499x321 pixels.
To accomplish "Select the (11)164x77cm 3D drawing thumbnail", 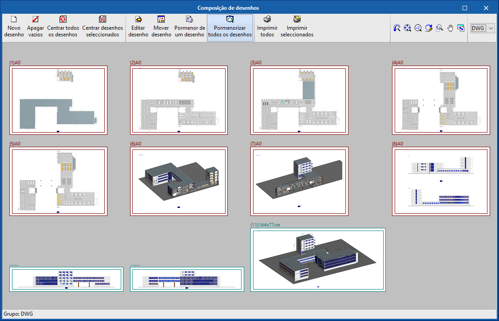I will (x=318, y=259).
